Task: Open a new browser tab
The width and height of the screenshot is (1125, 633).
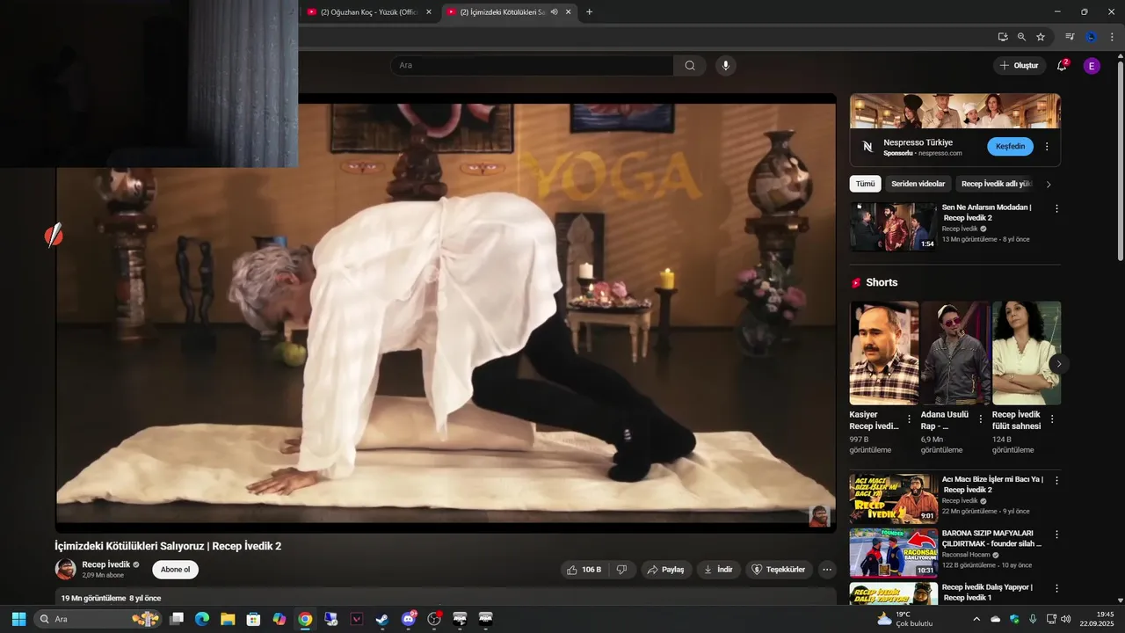Action: (x=589, y=11)
